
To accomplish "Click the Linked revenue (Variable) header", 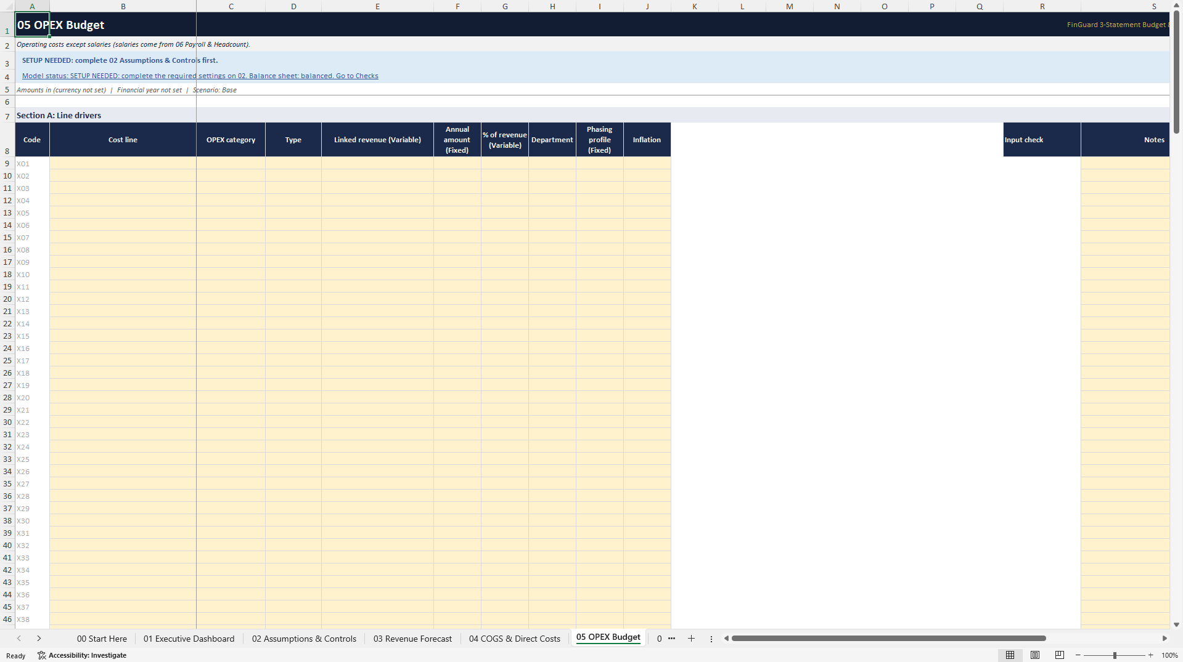I will click(377, 140).
